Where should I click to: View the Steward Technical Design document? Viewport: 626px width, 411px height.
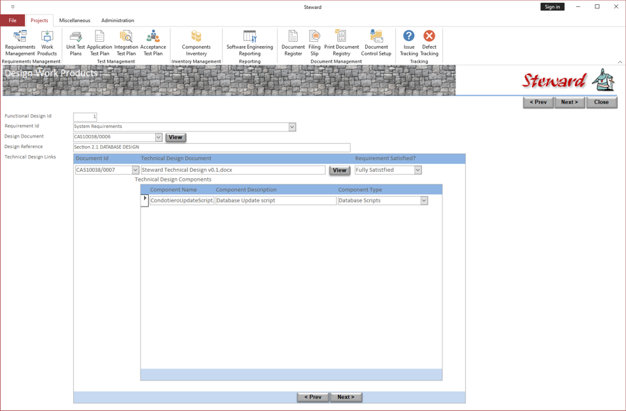coord(339,170)
